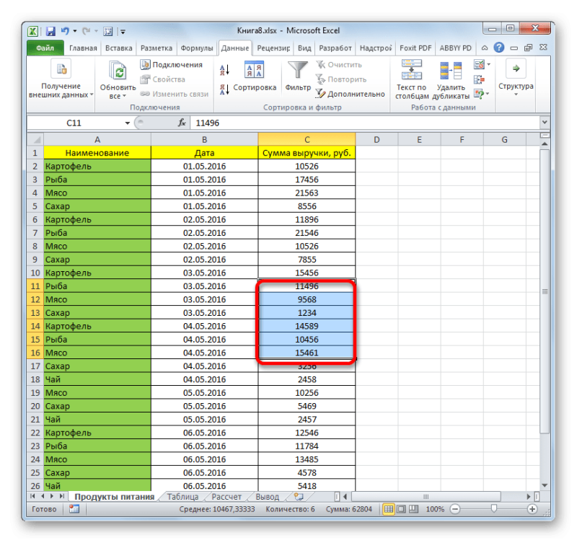Click Изменить связи link editor

pyautogui.click(x=175, y=94)
